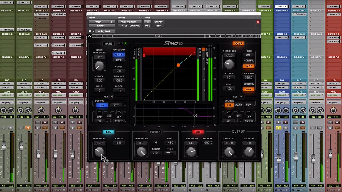
Task: Toggle the Compressor section KEY listen speaker
Action: [x=241, y=97]
